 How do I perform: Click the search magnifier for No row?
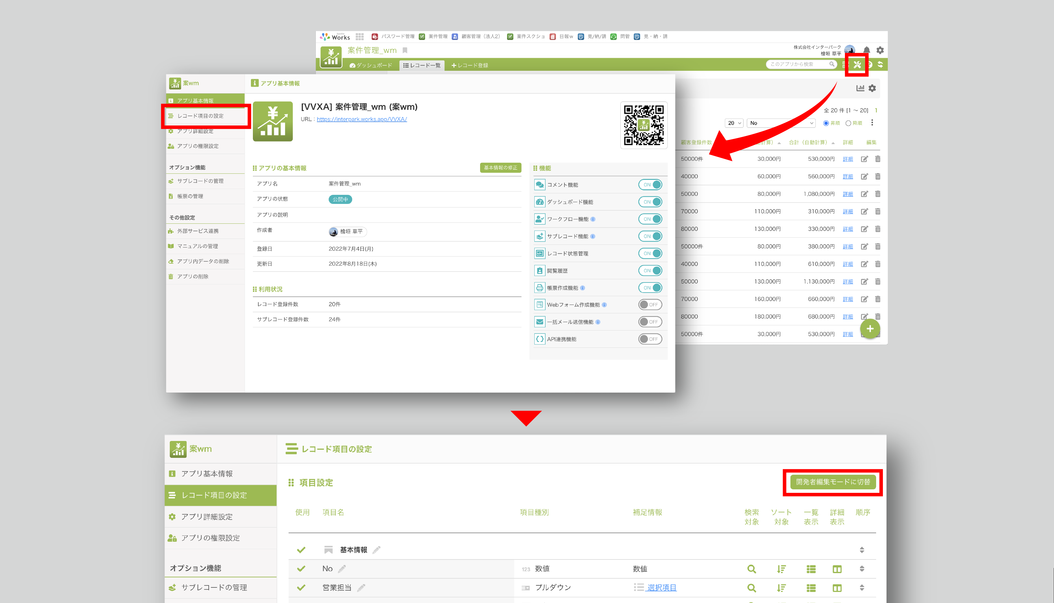tap(752, 569)
